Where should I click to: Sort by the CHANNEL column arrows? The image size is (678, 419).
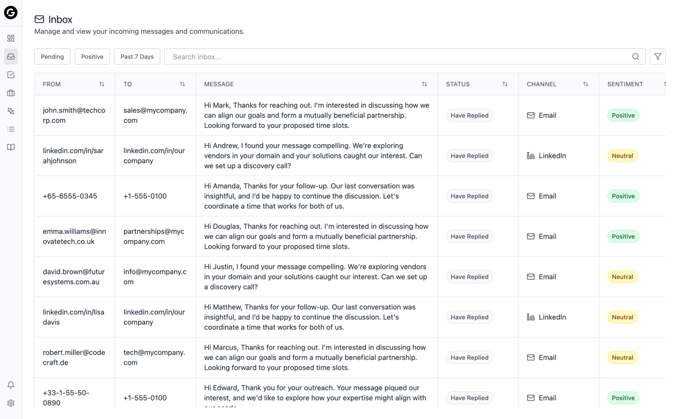(585, 84)
